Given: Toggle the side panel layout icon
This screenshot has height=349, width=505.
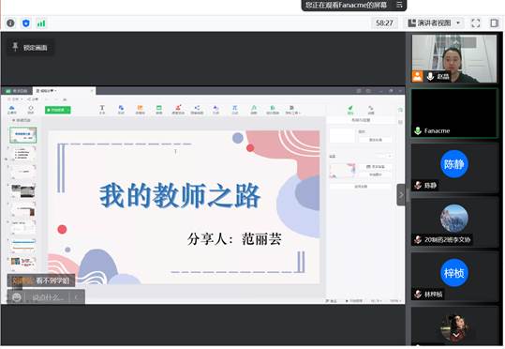Looking at the screenshot, I should click(x=494, y=23).
